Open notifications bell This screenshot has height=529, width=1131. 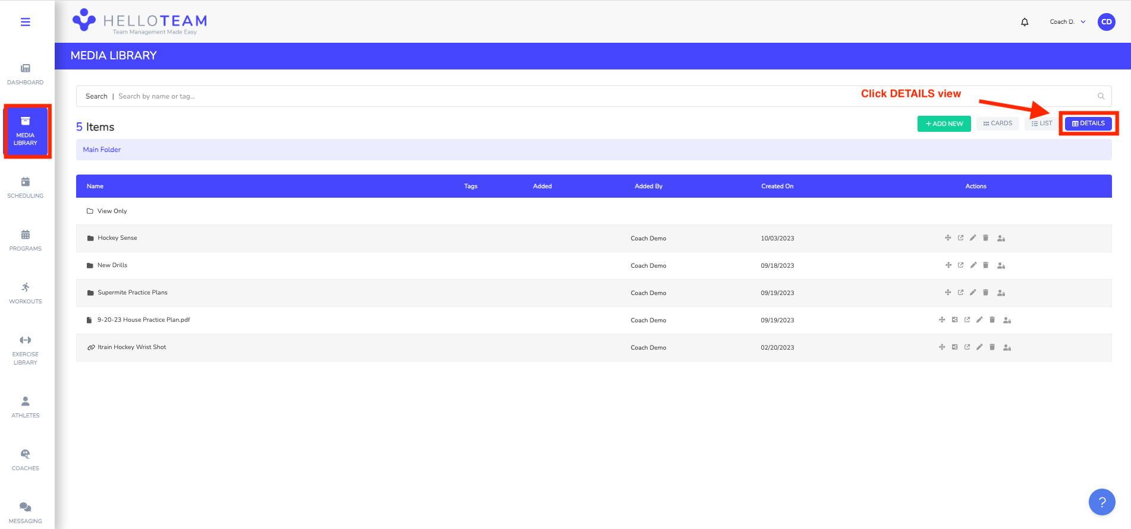(x=1025, y=22)
